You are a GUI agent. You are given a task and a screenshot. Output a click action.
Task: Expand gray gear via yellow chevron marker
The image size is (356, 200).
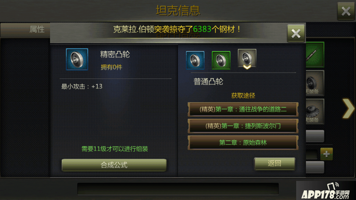coord(247,67)
